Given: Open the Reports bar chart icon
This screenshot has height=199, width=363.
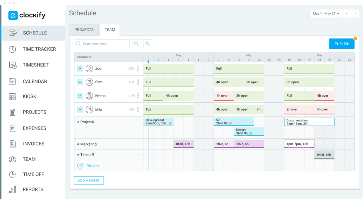Looking at the screenshot, I should (12, 190).
